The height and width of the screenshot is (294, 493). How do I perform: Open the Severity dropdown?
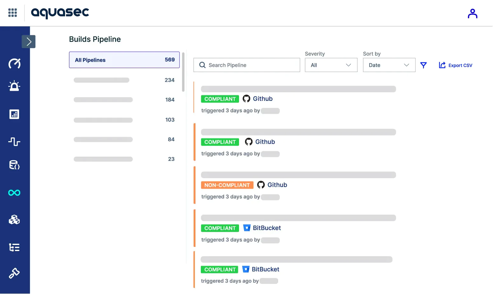click(331, 65)
